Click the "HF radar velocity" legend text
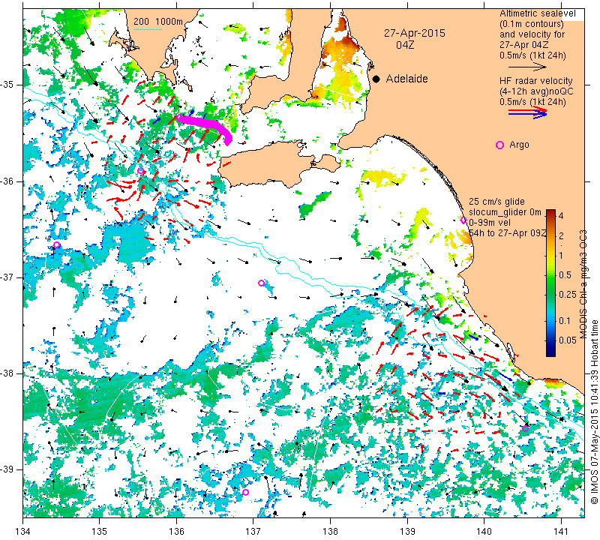The width and height of the screenshot is (600, 540). click(536, 81)
